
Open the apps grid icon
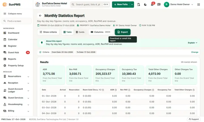coord(199,5)
